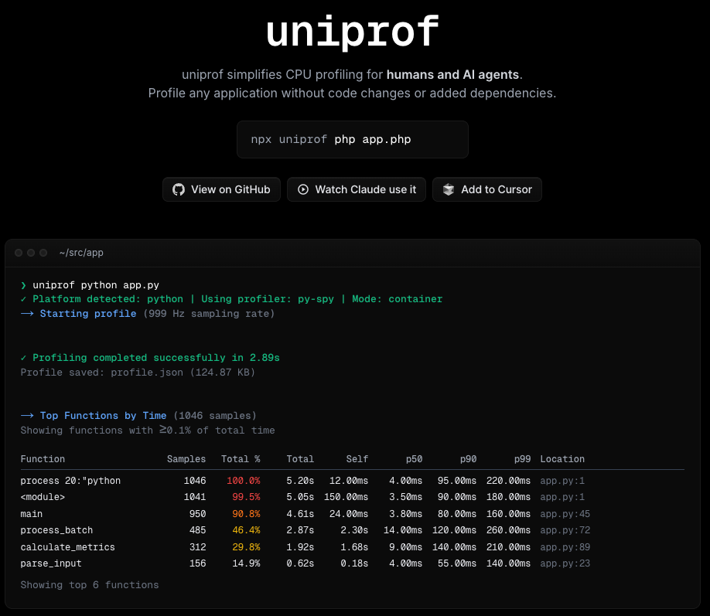This screenshot has width=710, height=616.
Task: Click the second terminal window dot
Action: click(x=31, y=253)
